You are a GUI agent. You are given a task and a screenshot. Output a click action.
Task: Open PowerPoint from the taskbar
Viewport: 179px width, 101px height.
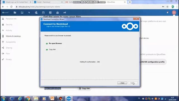[52, 98]
